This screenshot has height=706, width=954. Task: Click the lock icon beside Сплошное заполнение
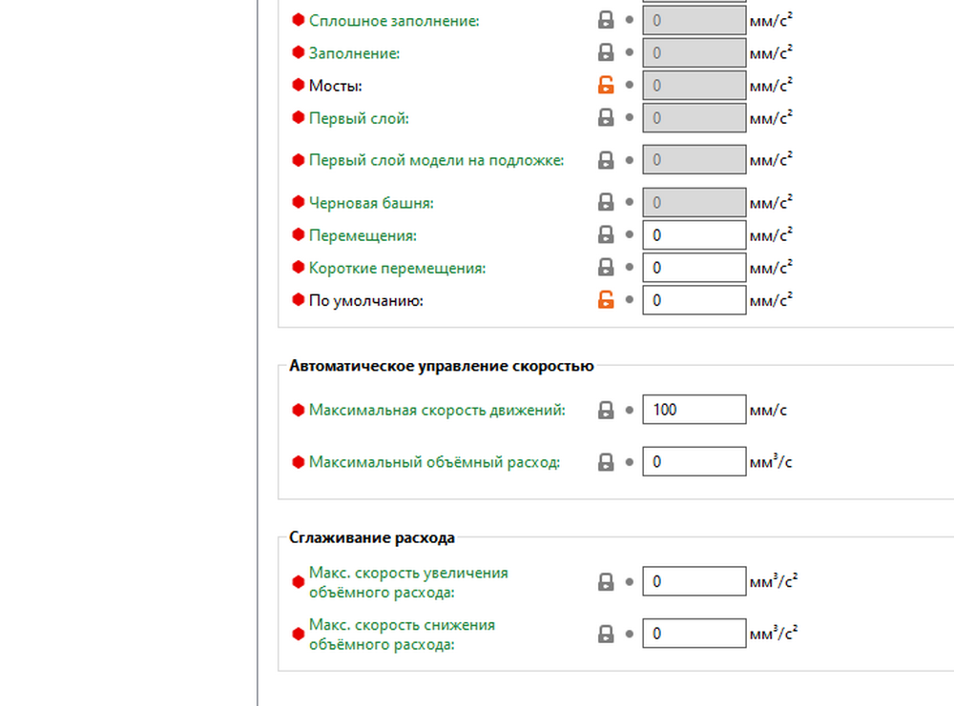tap(606, 20)
